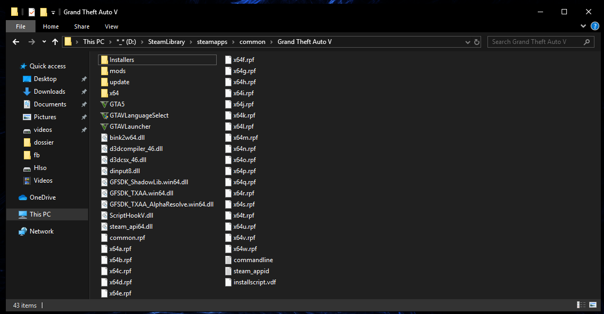Open the Home ribbon tab
Screen dimensions: 604x314
pos(51,26)
